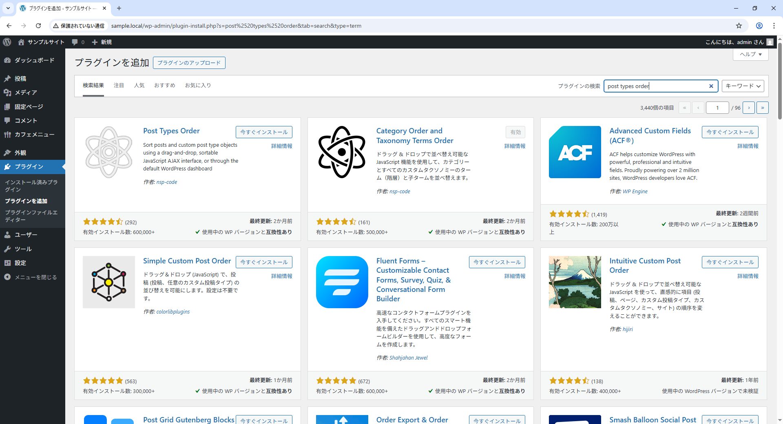Open 詳細情報 for Advanced Custom Fields
Image resolution: width=783 pixels, height=424 pixels.
tap(748, 146)
